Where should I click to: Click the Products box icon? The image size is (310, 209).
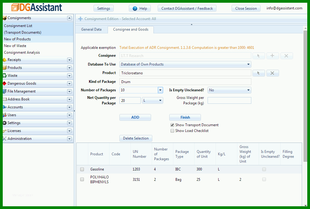[x=5, y=68]
